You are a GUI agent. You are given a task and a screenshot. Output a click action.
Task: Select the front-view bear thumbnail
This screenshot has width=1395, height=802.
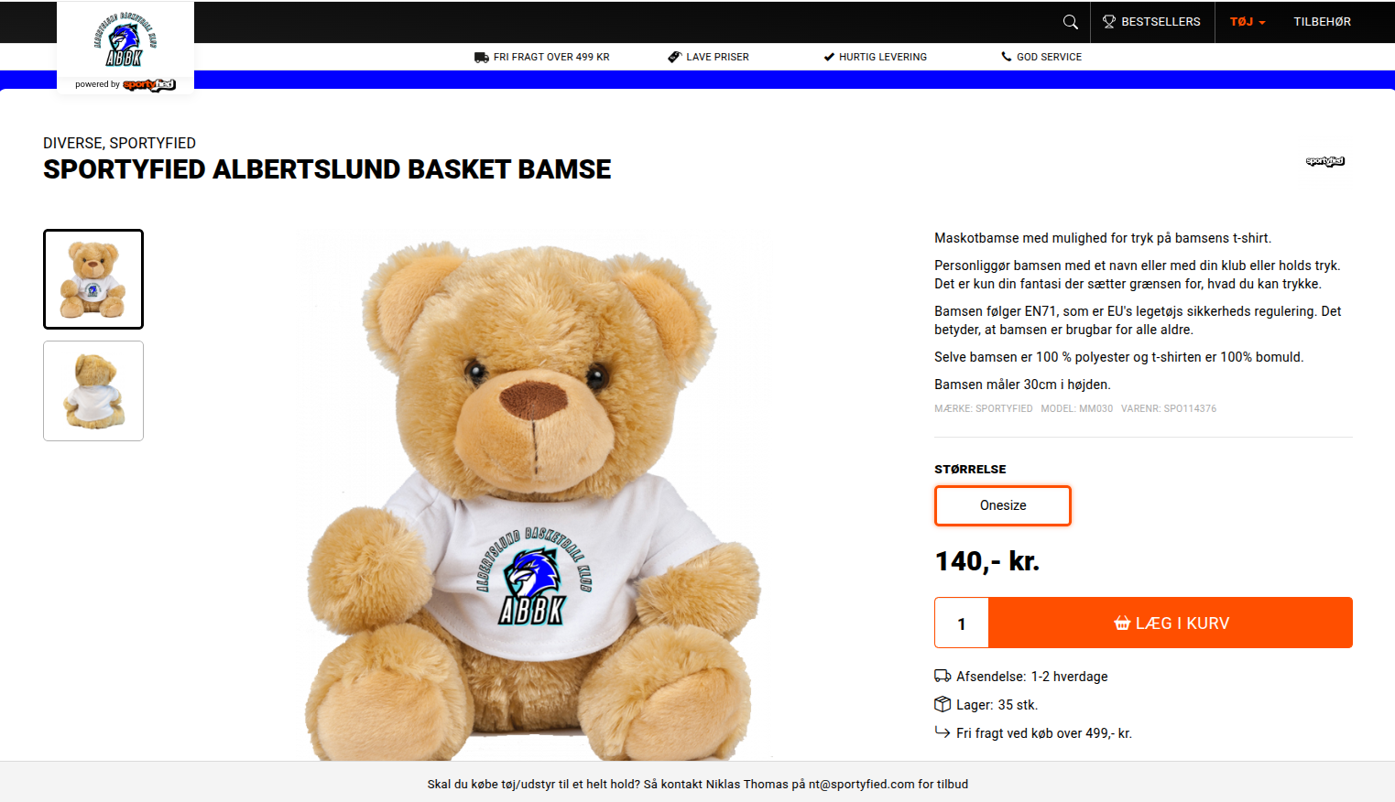[93, 279]
